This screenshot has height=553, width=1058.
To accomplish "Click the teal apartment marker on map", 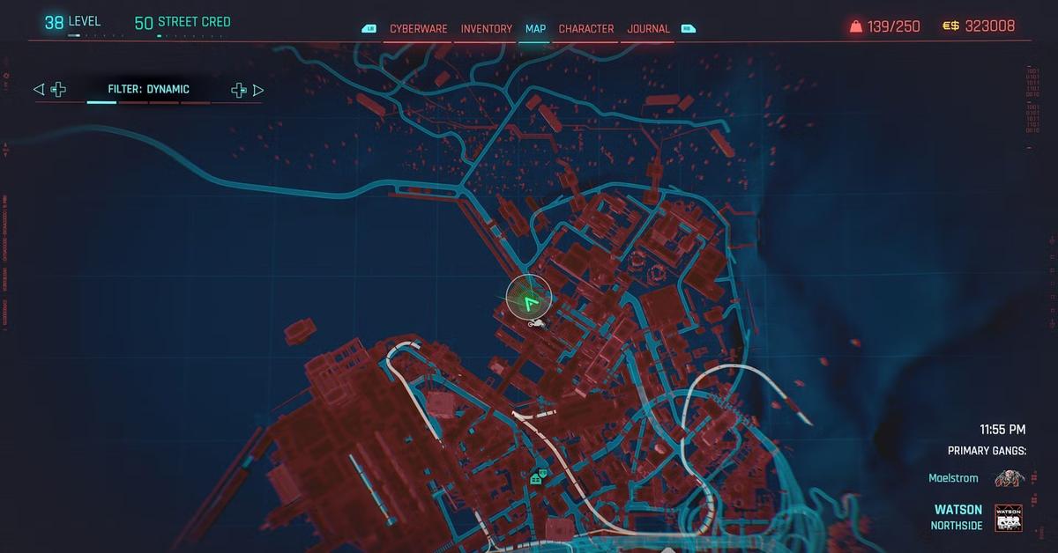I will pos(536,478).
